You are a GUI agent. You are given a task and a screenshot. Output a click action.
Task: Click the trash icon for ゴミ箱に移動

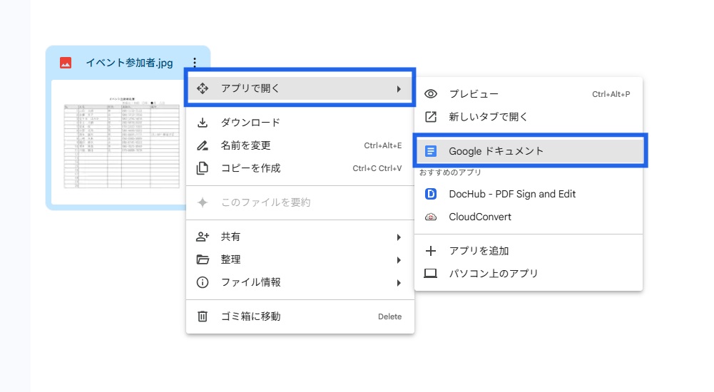tap(203, 316)
